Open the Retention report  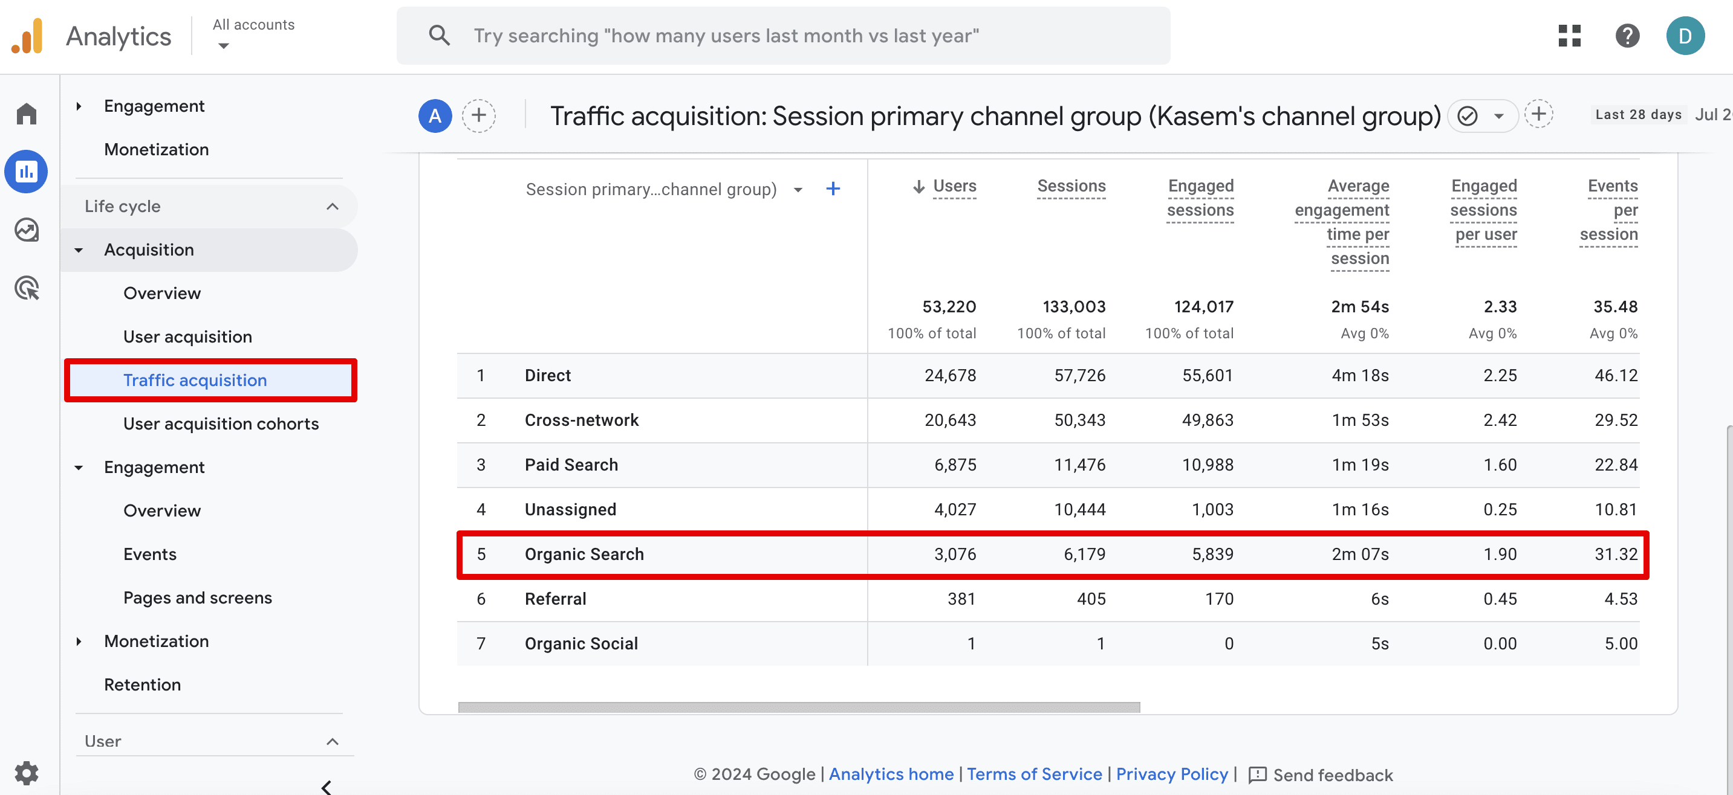pyautogui.click(x=142, y=684)
